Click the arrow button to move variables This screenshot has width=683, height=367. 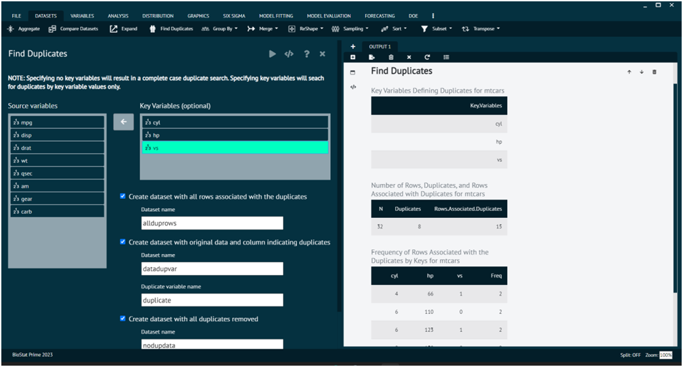[123, 122]
